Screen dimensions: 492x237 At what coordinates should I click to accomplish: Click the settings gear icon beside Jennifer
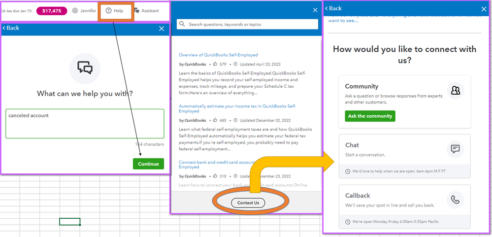coord(75,11)
